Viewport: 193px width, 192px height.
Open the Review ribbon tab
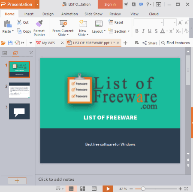[115, 14]
